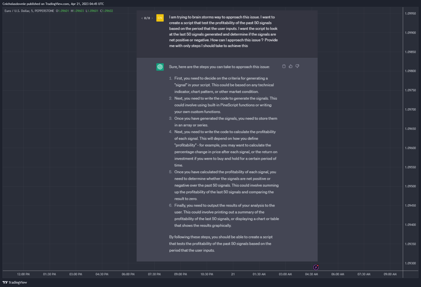Click the TradingView logo icon
421x287 pixels.
tap(5, 282)
